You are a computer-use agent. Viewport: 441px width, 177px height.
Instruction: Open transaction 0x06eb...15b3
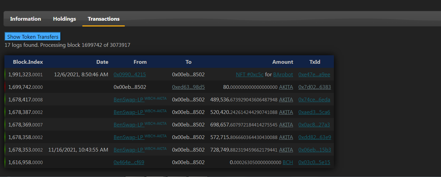point(315,150)
